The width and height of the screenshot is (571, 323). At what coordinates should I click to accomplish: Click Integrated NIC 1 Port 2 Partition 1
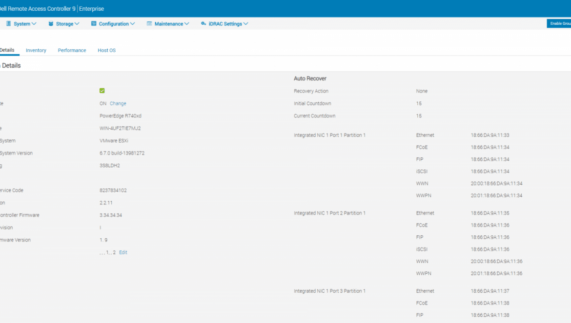(329, 213)
